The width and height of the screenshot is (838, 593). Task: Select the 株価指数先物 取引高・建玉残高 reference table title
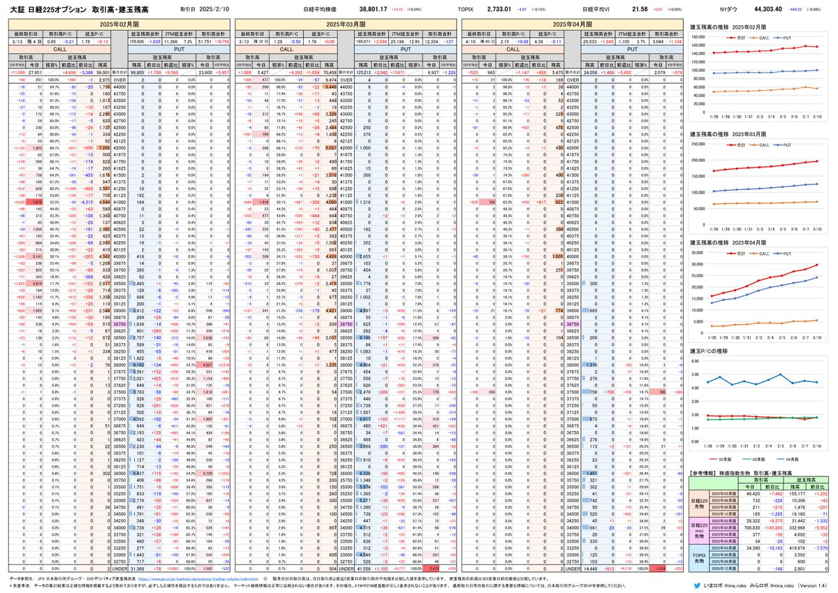coord(742,474)
